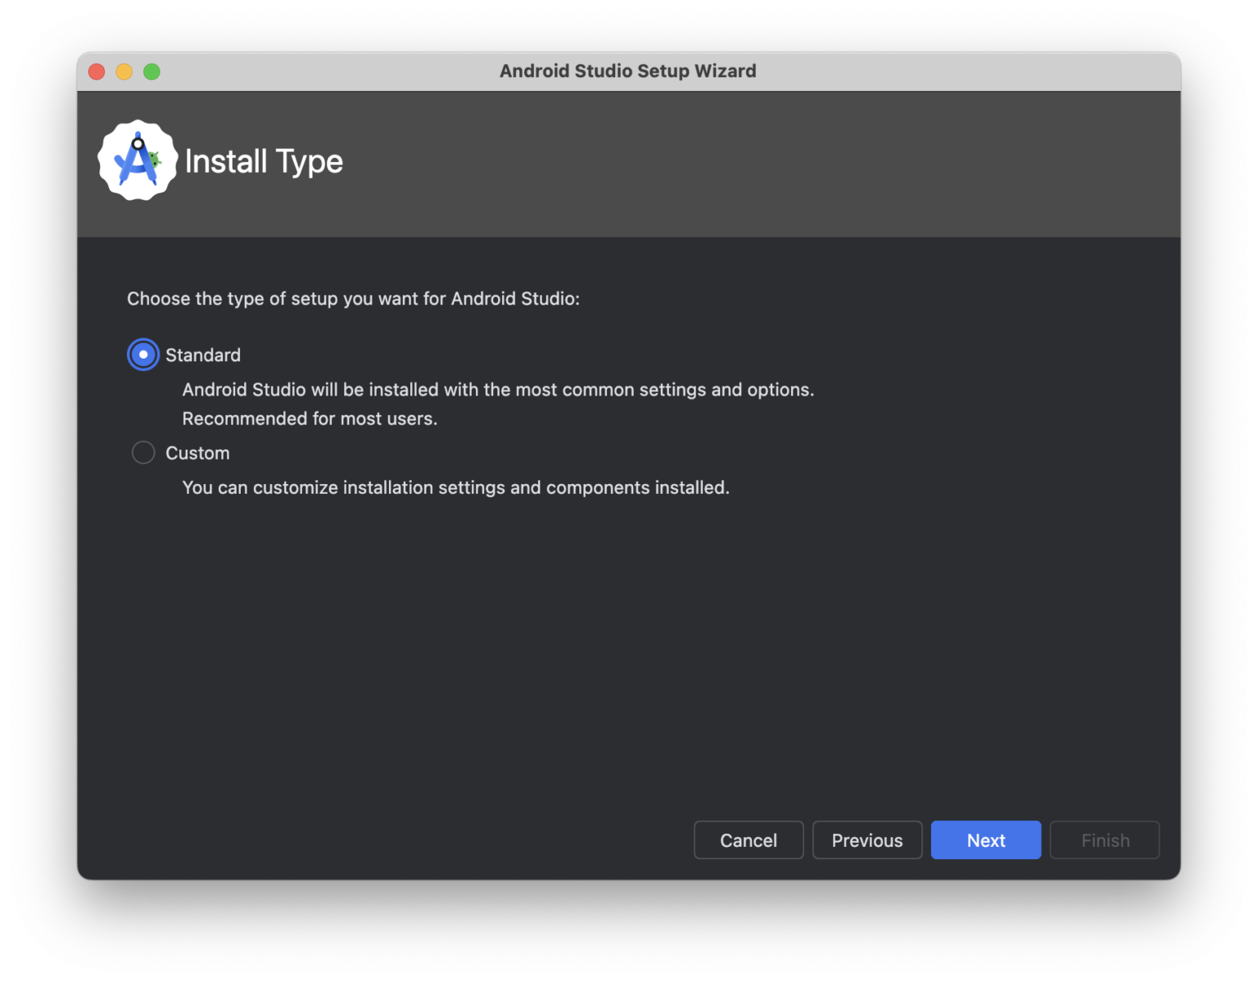Click the green zoom button
The width and height of the screenshot is (1258, 982).
click(152, 71)
